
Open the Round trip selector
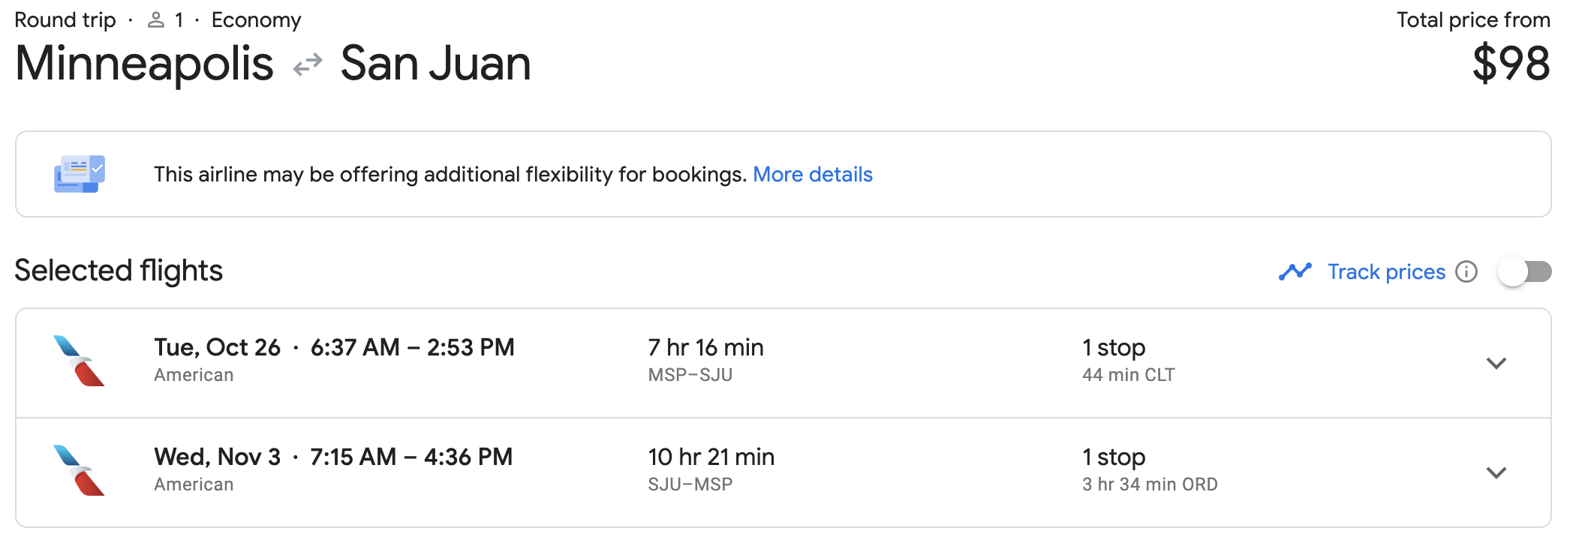pos(66,19)
